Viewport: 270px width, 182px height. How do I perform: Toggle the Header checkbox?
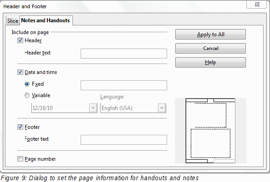pyautogui.click(x=20, y=40)
